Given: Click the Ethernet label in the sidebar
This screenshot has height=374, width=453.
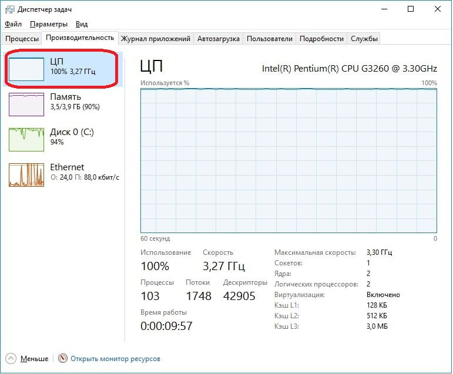Looking at the screenshot, I should click(x=67, y=167).
